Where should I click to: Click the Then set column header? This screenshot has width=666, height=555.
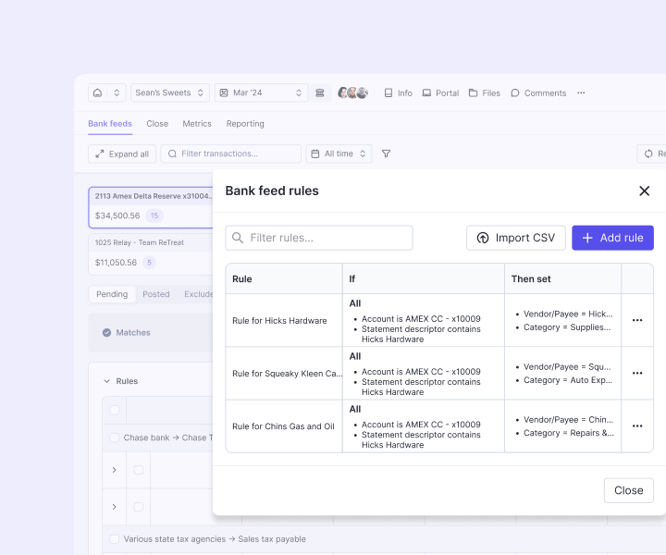562,279
